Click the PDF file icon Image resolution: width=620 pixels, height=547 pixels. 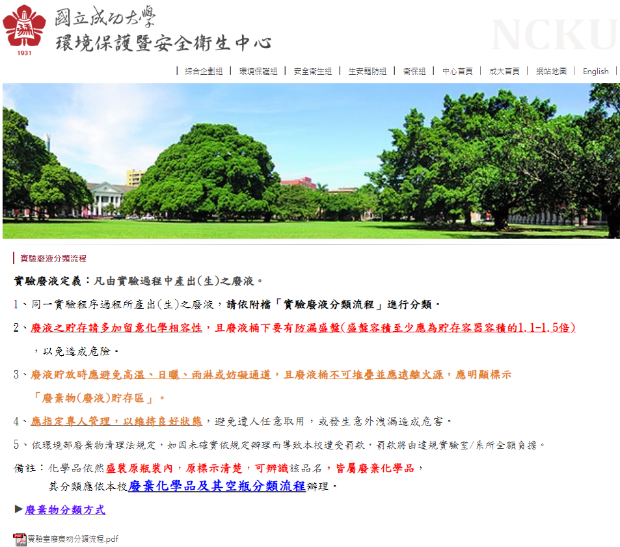[x=20, y=539]
